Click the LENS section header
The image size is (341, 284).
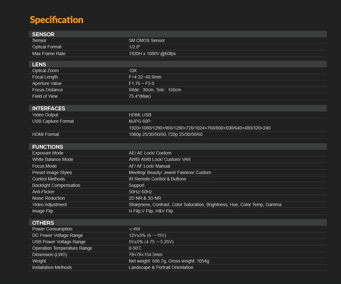coord(39,64)
